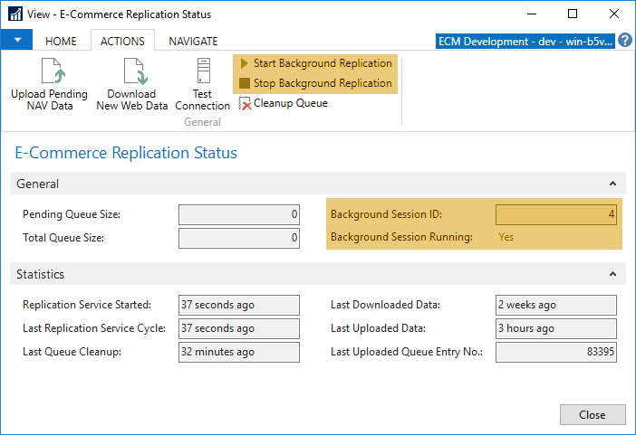The height and width of the screenshot is (435, 636).
Task: Click the Pending Queue Size field
Action: [x=239, y=214]
